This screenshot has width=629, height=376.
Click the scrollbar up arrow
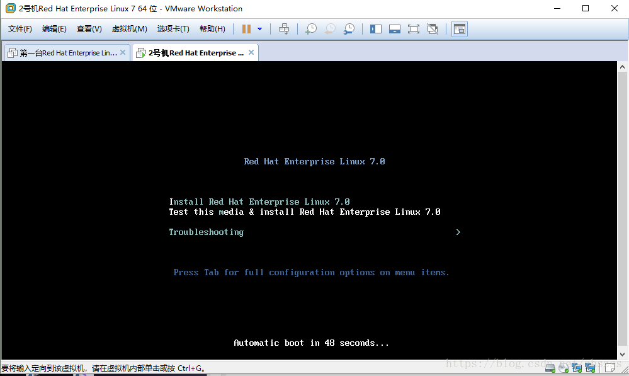tap(622, 67)
